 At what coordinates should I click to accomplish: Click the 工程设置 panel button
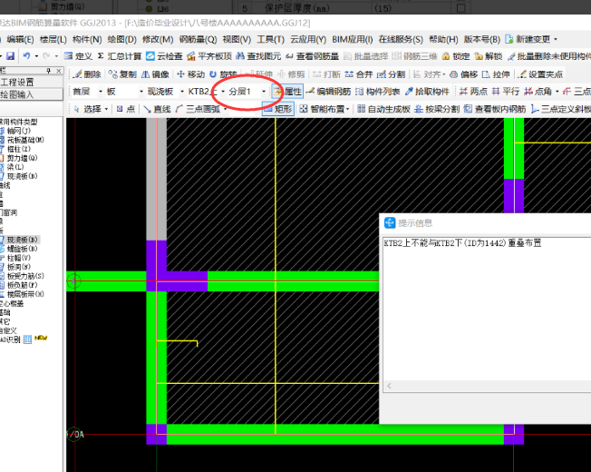(x=32, y=82)
